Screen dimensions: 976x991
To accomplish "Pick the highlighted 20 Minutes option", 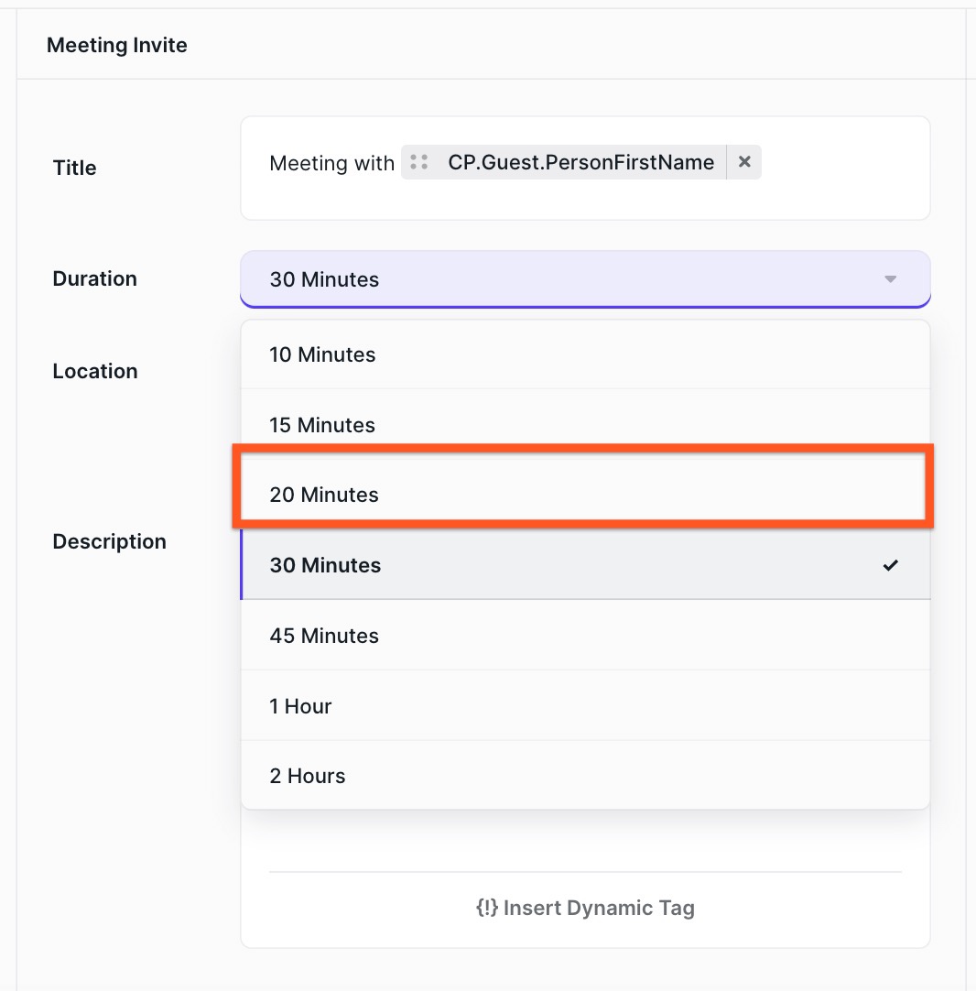I will pos(324,495).
